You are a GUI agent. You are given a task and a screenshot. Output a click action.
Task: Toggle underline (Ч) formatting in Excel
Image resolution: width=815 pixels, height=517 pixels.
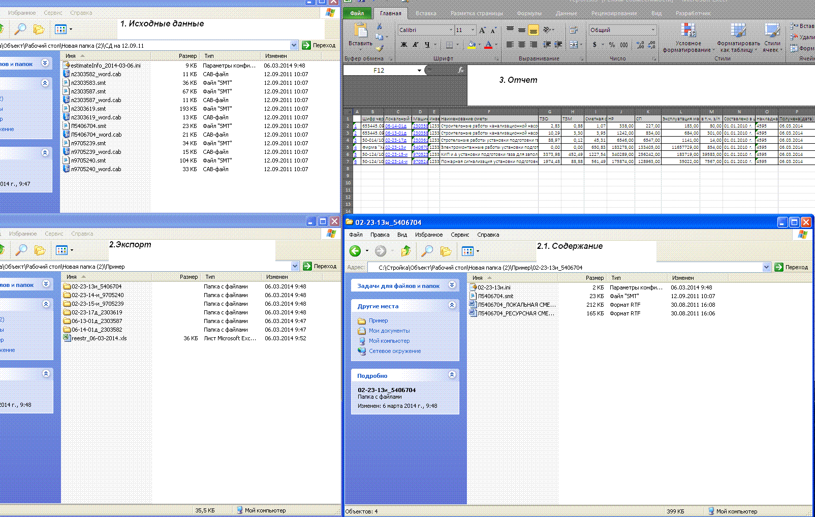(427, 45)
